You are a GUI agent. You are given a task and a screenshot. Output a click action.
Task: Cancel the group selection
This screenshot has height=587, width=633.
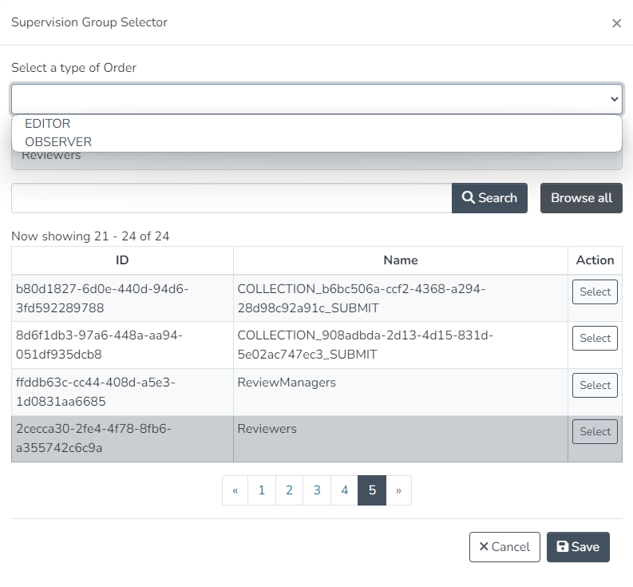click(x=504, y=547)
